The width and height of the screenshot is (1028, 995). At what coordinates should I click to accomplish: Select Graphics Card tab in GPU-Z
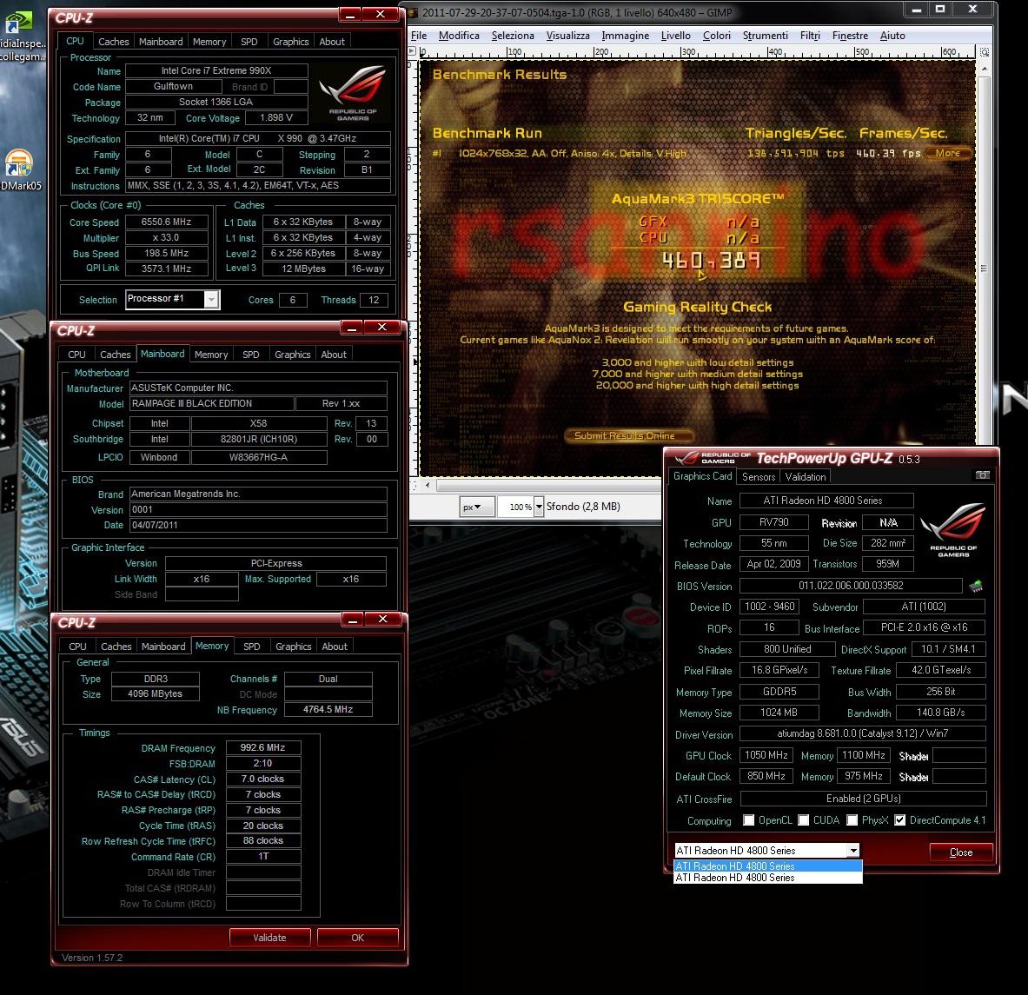(702, 476)
